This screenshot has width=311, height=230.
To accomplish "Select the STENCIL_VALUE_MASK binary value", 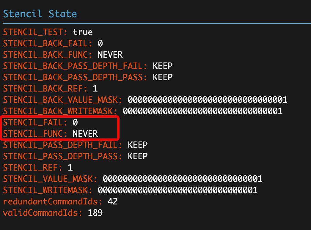I will [x=183, y=179].
